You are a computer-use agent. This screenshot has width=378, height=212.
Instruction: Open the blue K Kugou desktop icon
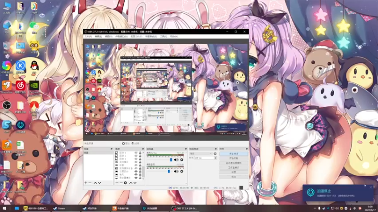pyautogui.click(x=20, y=66)
